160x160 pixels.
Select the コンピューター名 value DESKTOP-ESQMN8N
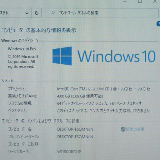coord(75,129)
